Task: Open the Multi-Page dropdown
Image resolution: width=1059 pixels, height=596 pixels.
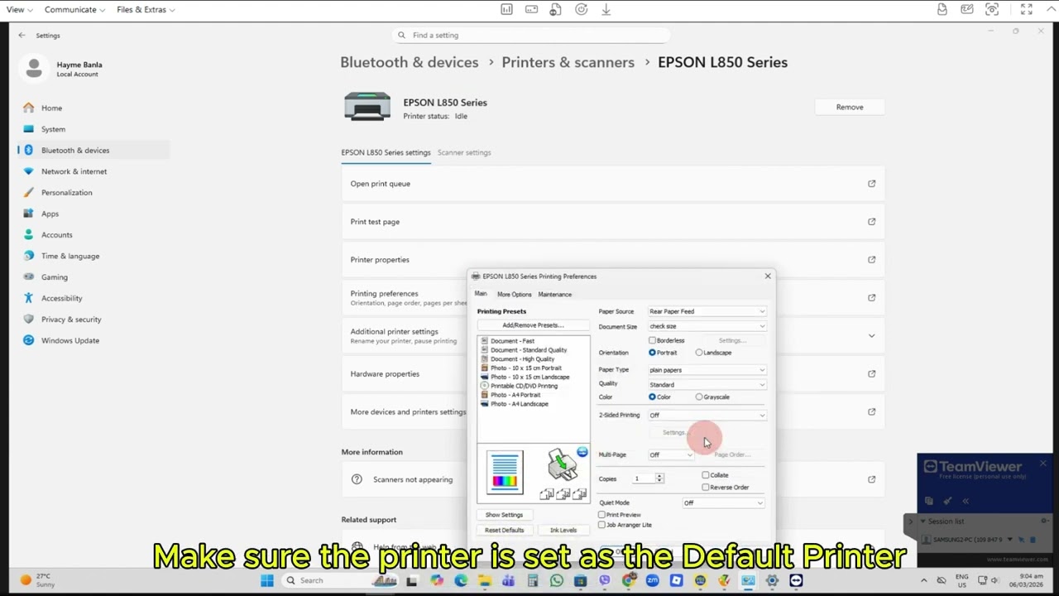Action: tap(671, 454)
